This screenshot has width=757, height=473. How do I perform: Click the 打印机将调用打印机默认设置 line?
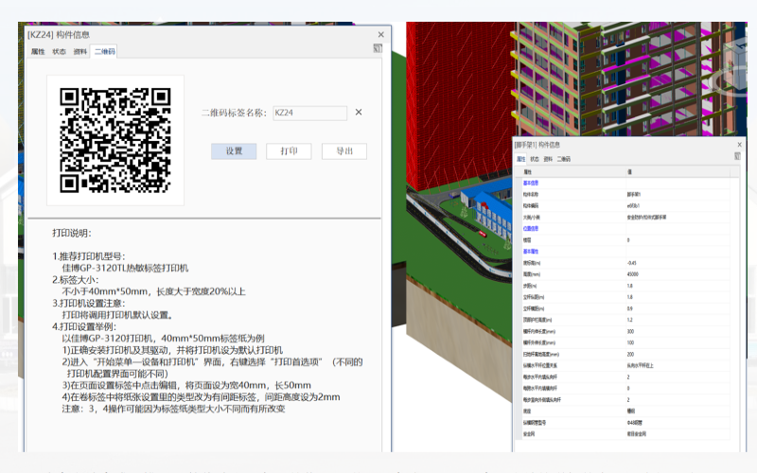tap(117, 315)
